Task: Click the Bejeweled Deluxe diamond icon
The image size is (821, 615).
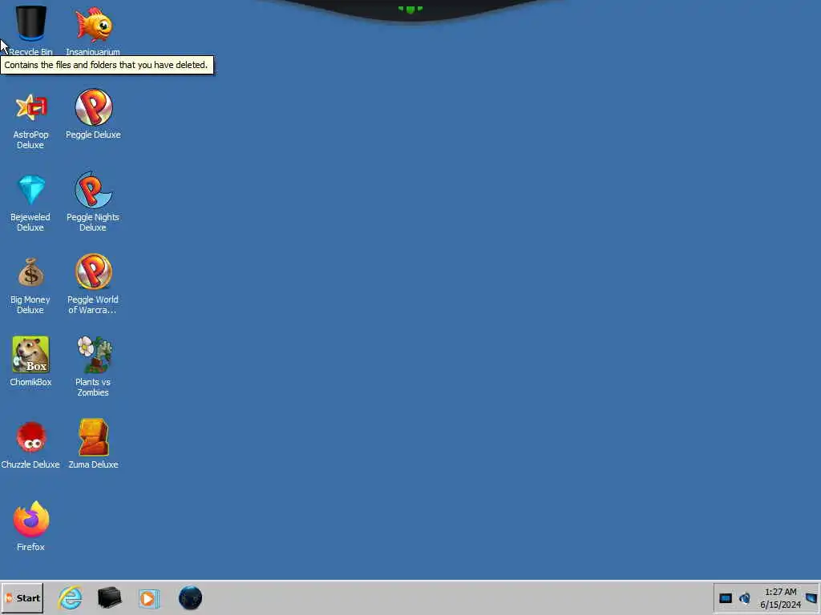Action: (x=31, y=189)
